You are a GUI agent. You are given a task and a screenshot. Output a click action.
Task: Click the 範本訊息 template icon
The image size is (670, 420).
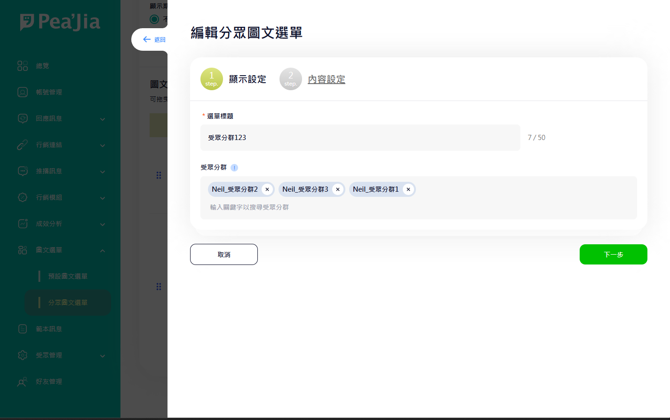pos(23,329)
